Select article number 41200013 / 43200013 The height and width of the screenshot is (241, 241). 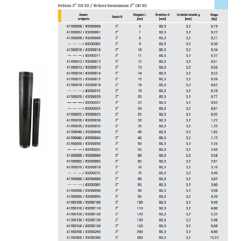pyautogui.click(x=84, y=67)
